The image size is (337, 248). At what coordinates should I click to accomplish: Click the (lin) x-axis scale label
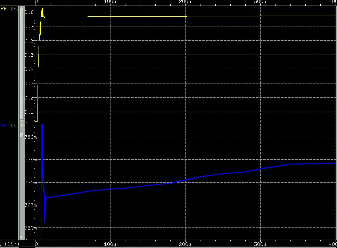tap(12, 244)
